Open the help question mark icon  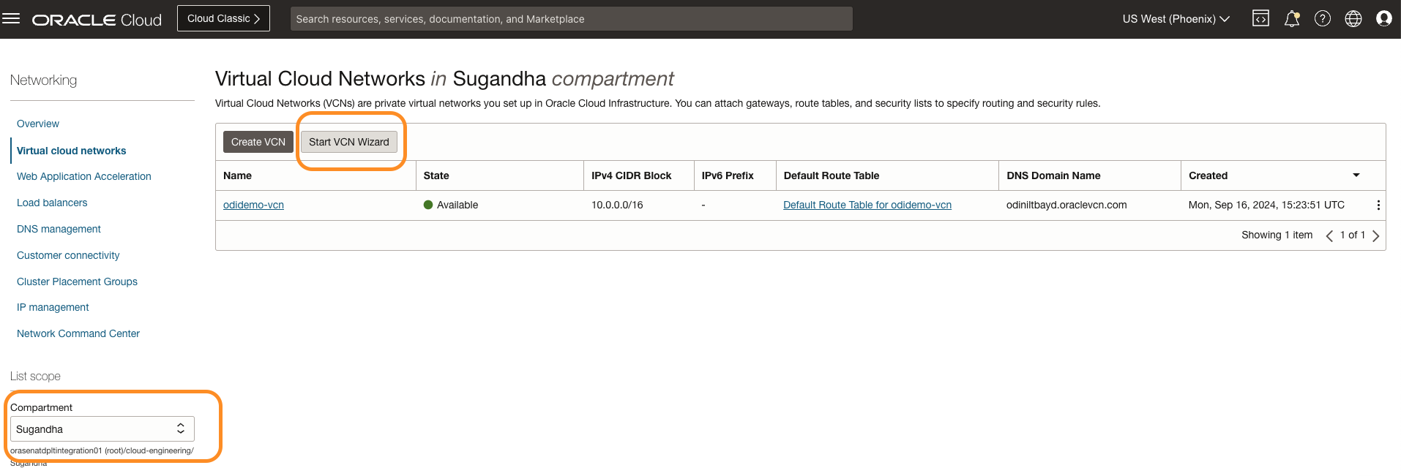[1323, 18]
